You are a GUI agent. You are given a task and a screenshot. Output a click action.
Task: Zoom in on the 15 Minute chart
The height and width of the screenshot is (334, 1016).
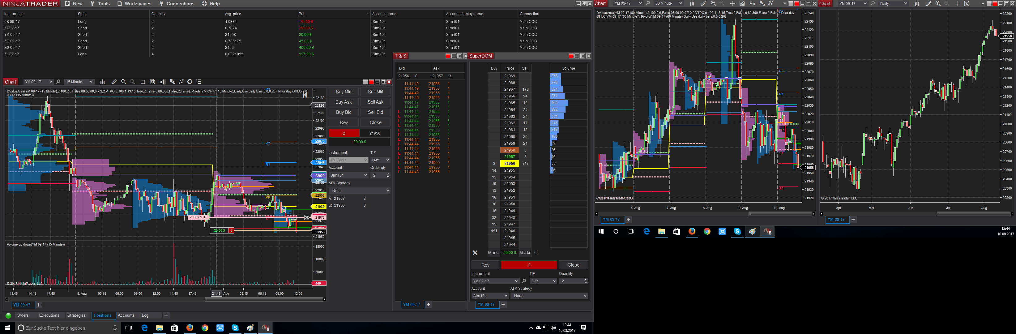pos(124,82)
